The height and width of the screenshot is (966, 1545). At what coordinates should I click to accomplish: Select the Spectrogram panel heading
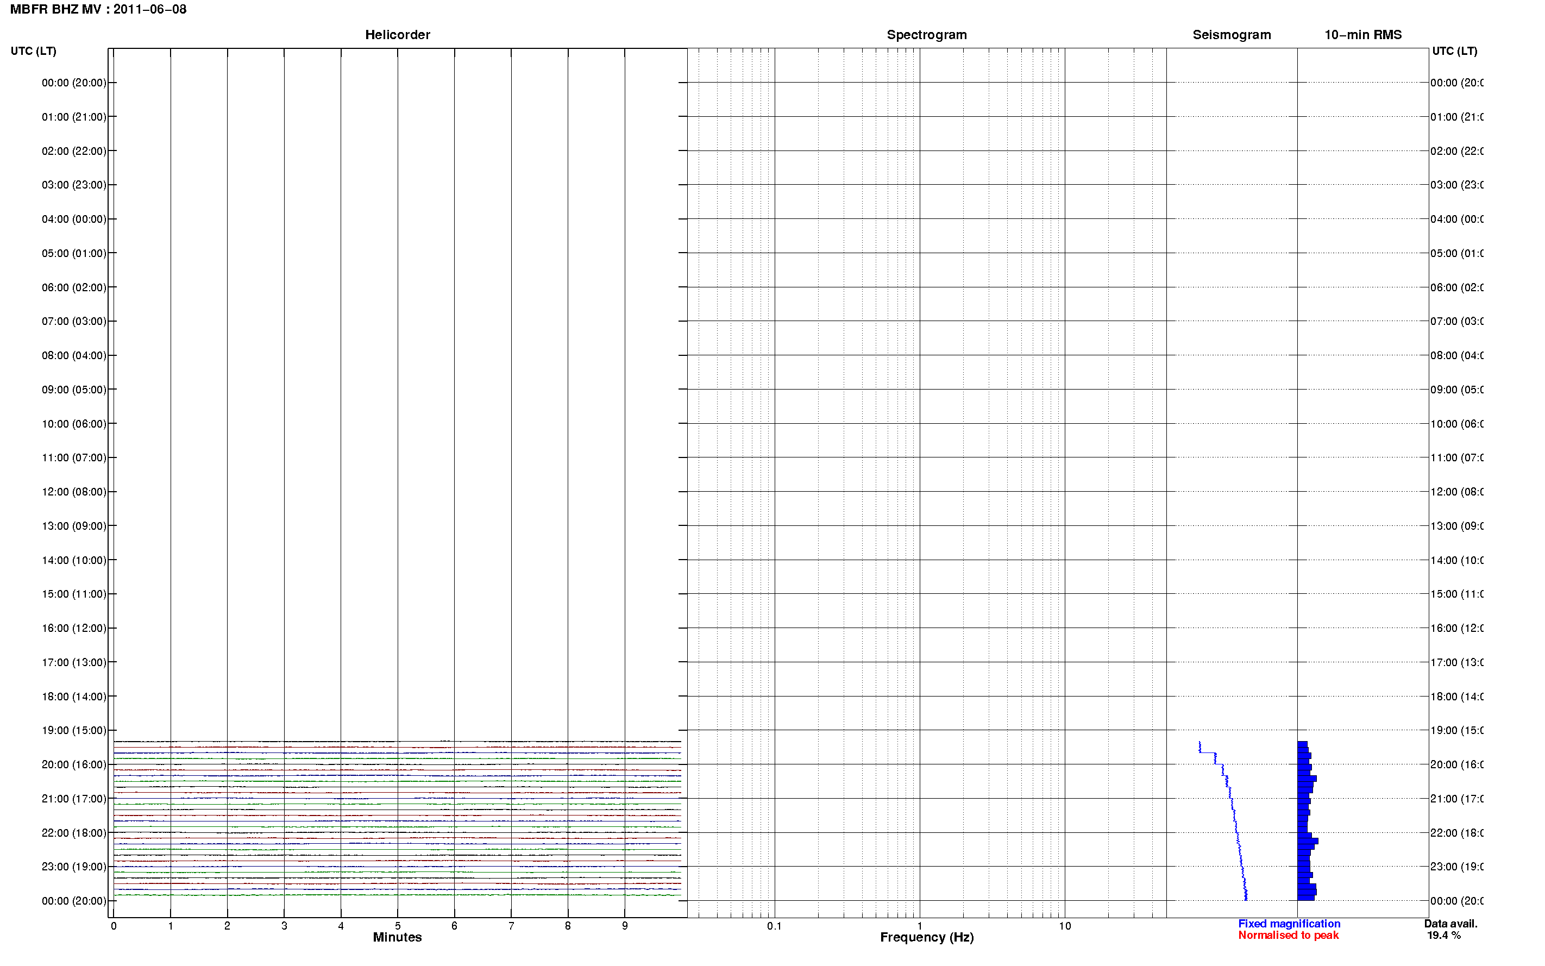coord(926,35)
